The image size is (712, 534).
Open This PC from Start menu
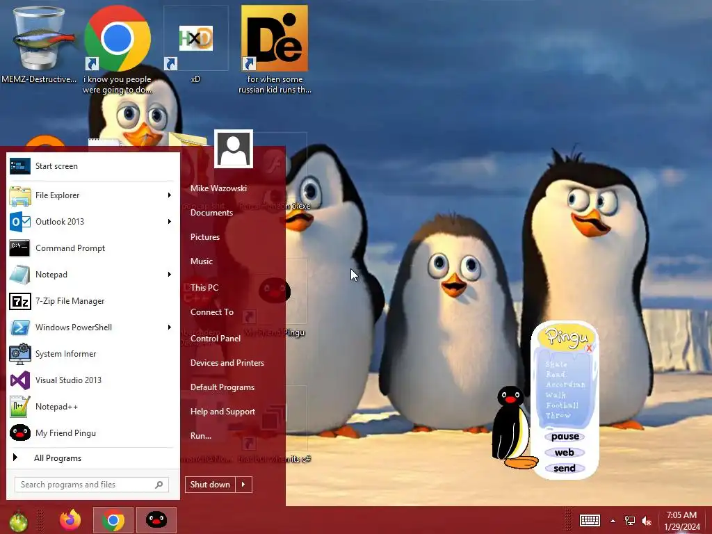pyautogui.click(x=204, y=288)
